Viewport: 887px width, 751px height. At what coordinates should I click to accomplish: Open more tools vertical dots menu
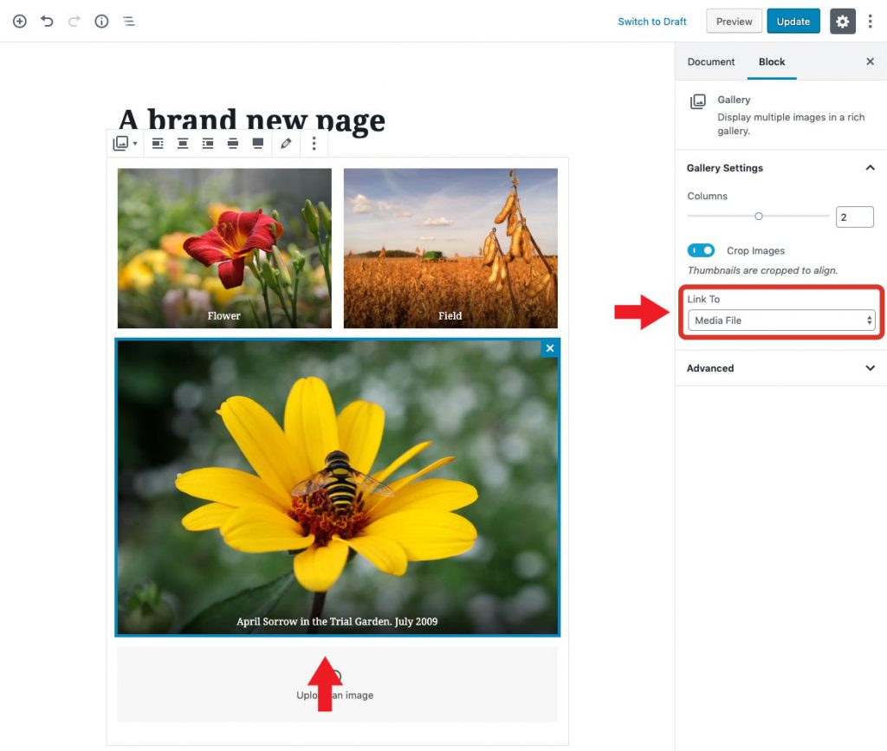(x=870, y=22)
